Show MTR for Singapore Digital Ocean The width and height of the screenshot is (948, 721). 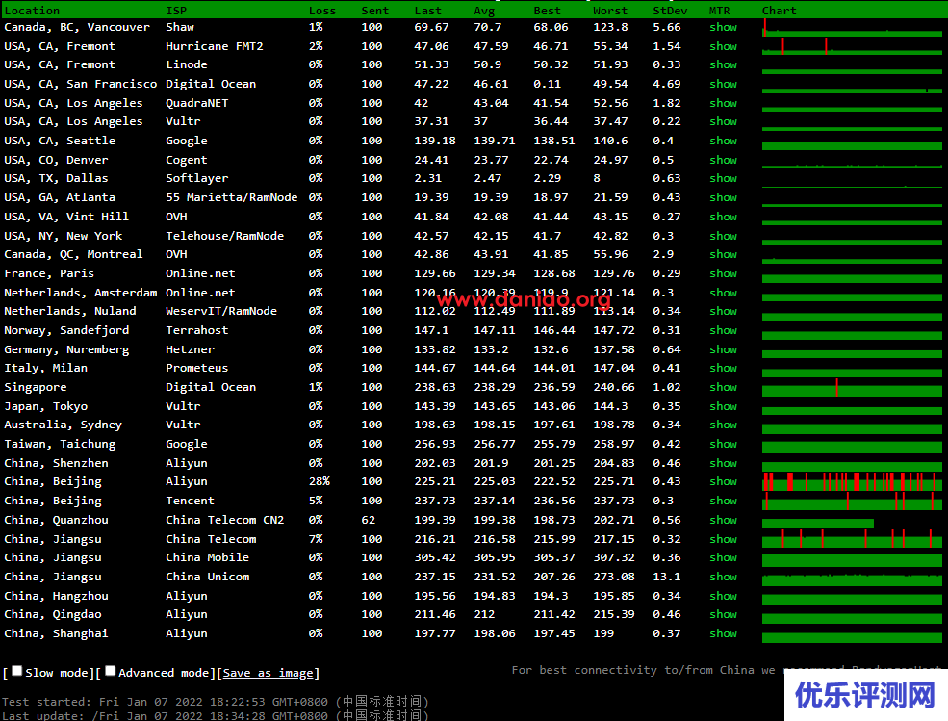(723, 388)
